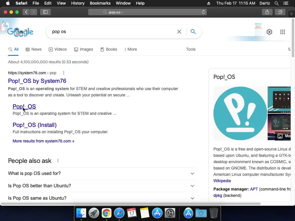Click the Dartz user name in menu bar
The width and height of the screenshot is (295, 221).
pyautogui.click(x=264, y=3)
